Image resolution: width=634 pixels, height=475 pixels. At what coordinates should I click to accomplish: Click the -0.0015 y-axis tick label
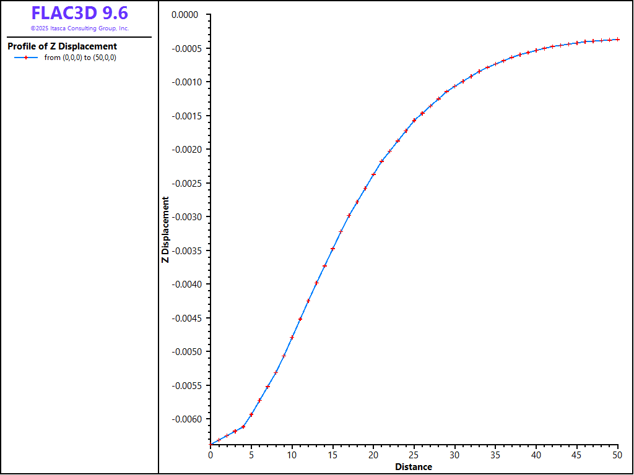(x=189, y=116)
